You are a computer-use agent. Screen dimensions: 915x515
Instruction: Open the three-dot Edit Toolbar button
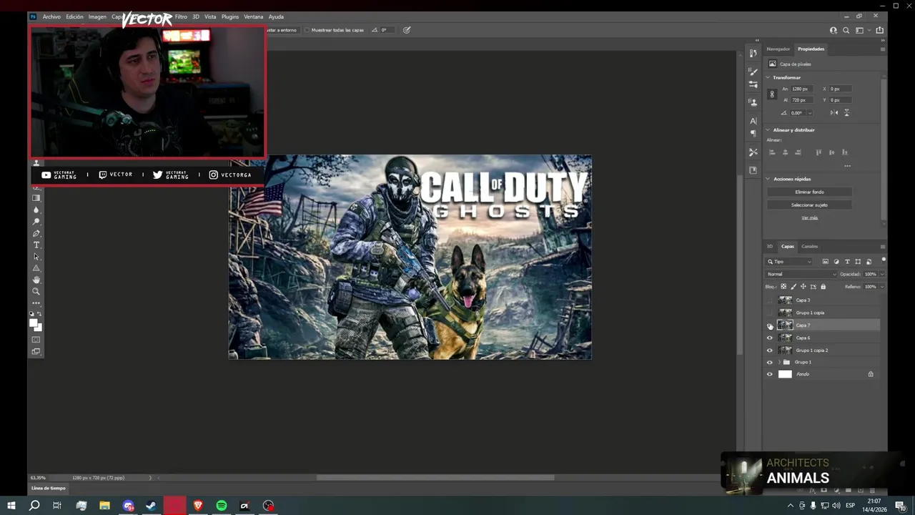pyautogui.click(x=36, y=303)
